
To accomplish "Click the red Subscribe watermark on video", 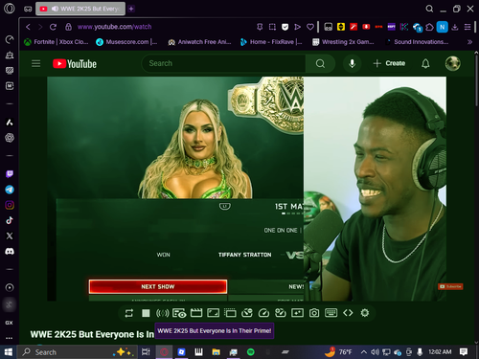I will pyautogui.click(x=450, y=286).
